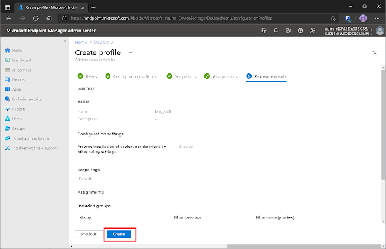Open Groups in the sidebar
The width and height of the screenshot is (386, 249).
(x=14, y=129)
